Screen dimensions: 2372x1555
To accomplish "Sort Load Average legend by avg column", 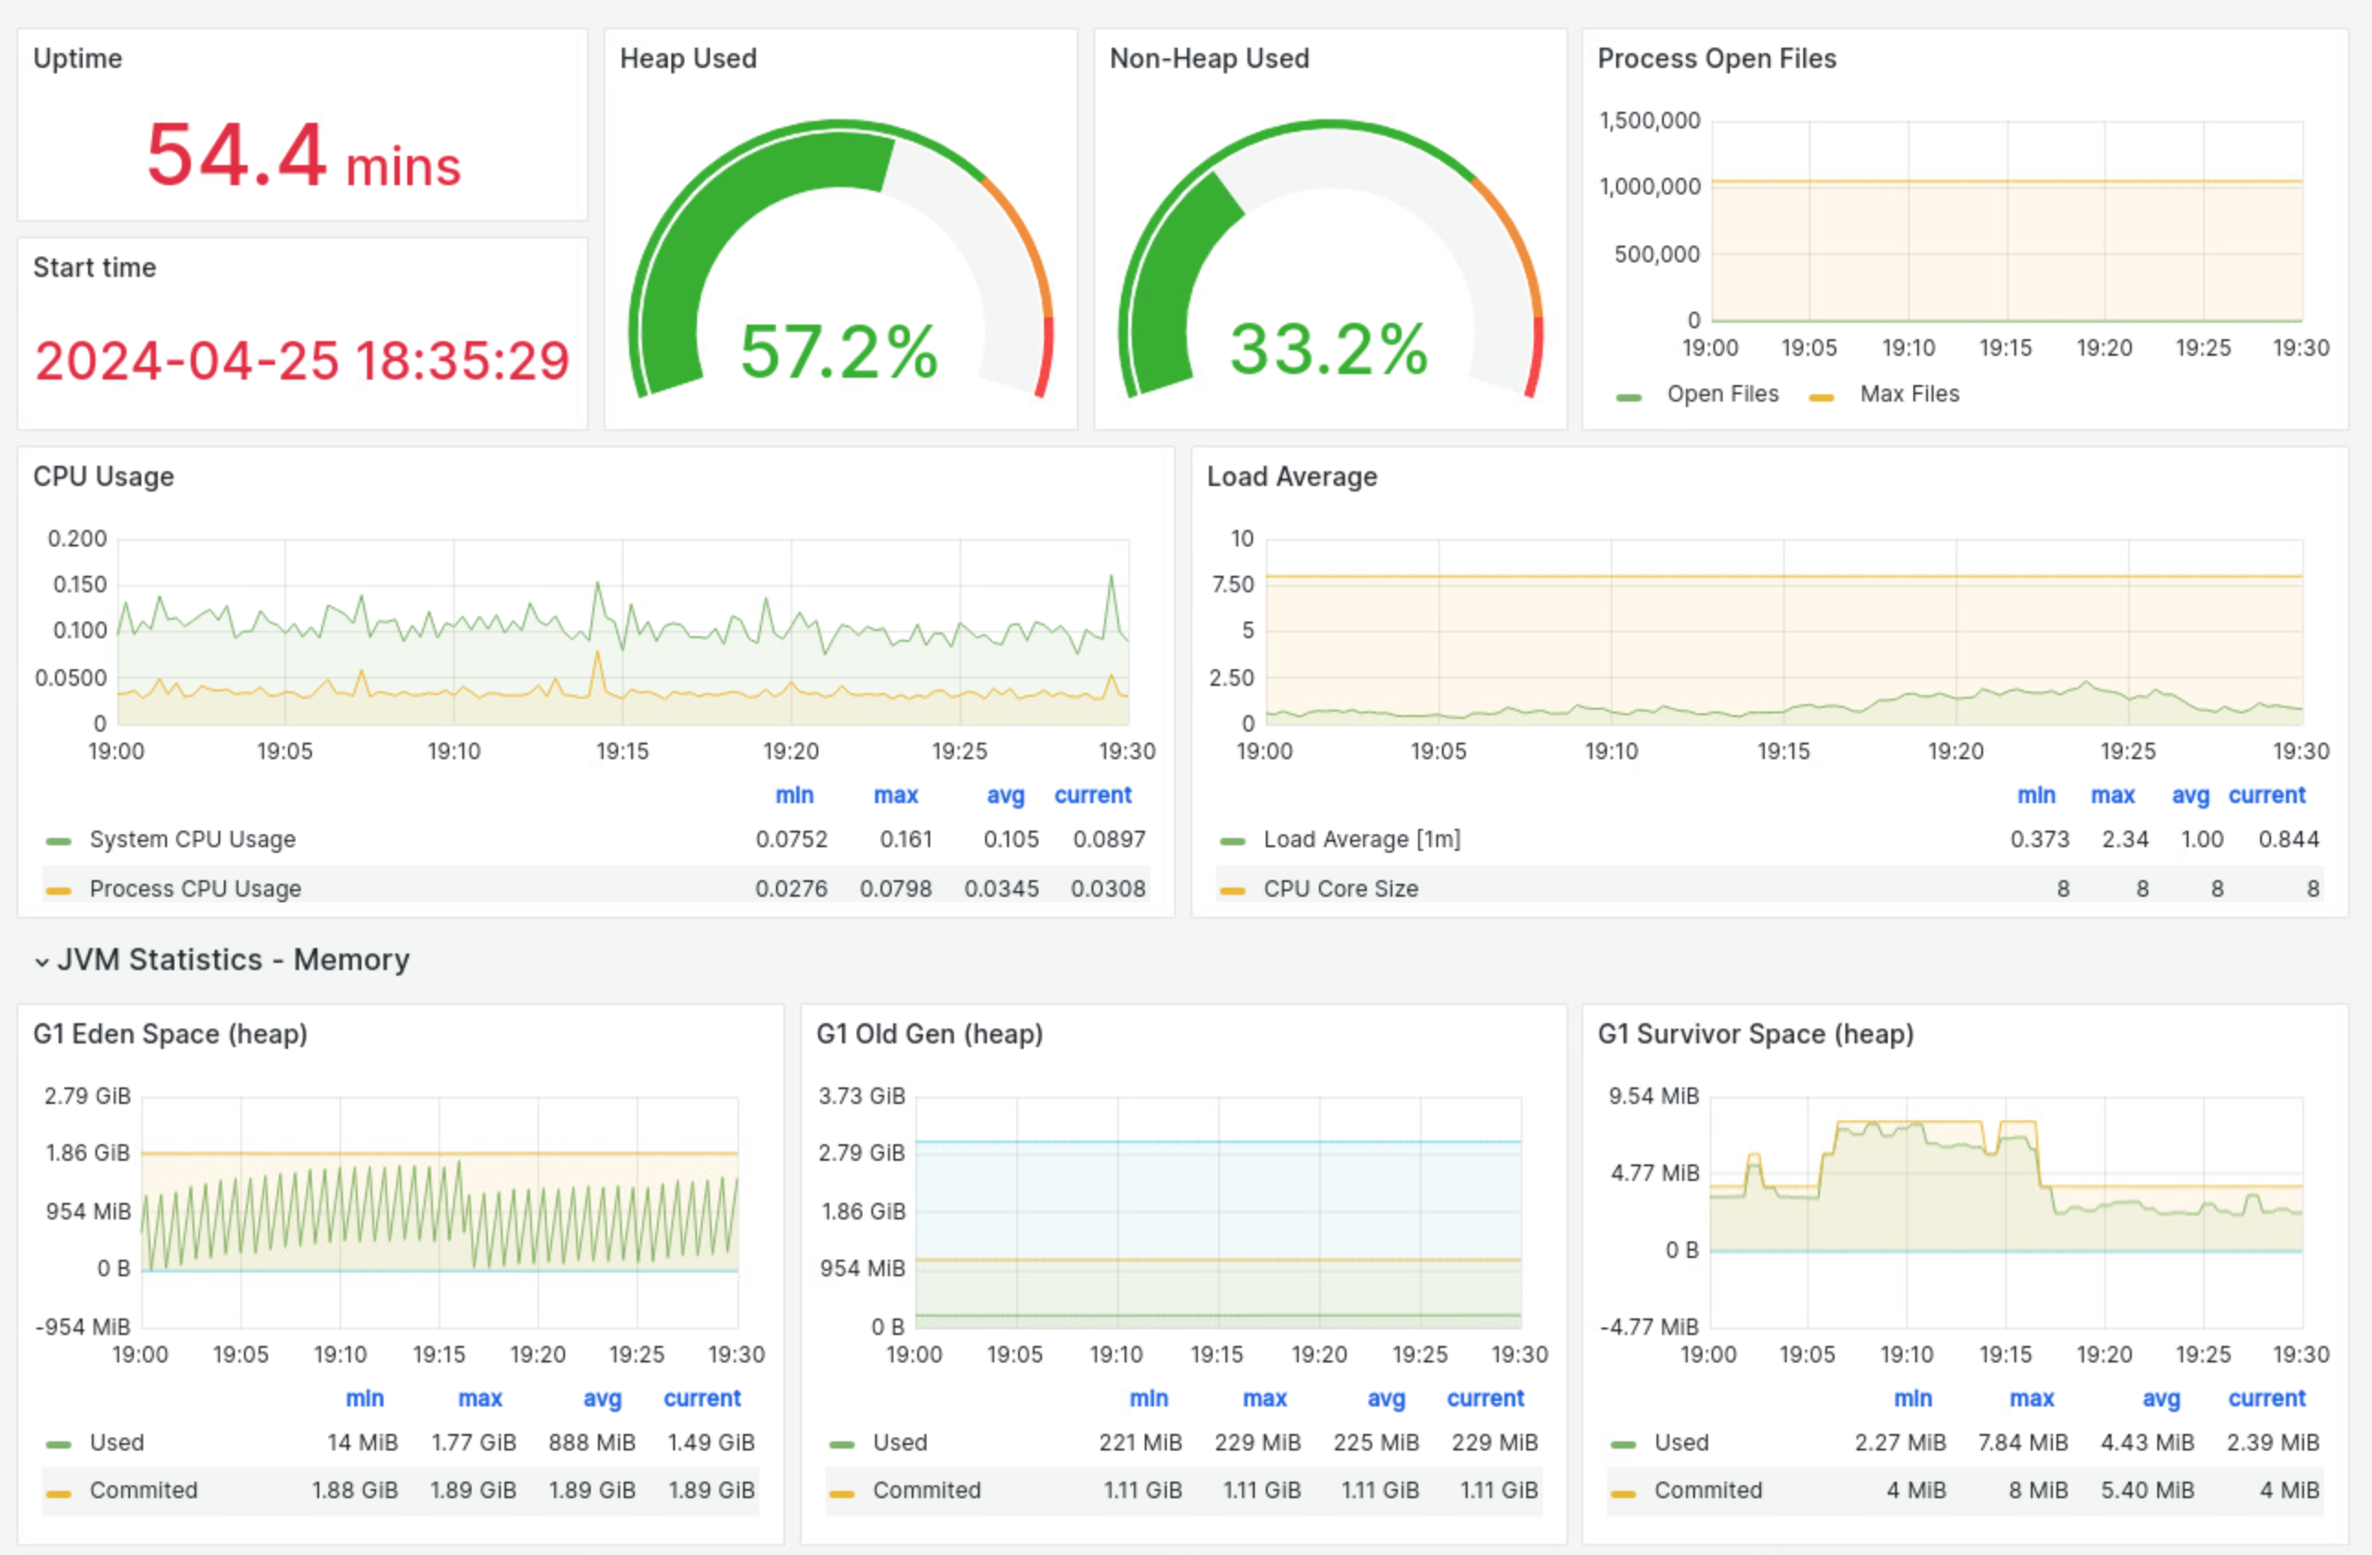I will coord(2190,795).
